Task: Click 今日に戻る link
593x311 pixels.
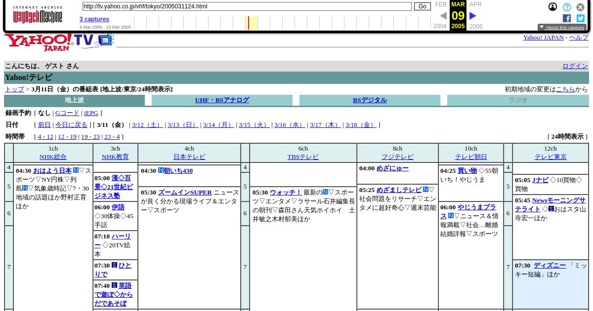Action: [71, 125]
